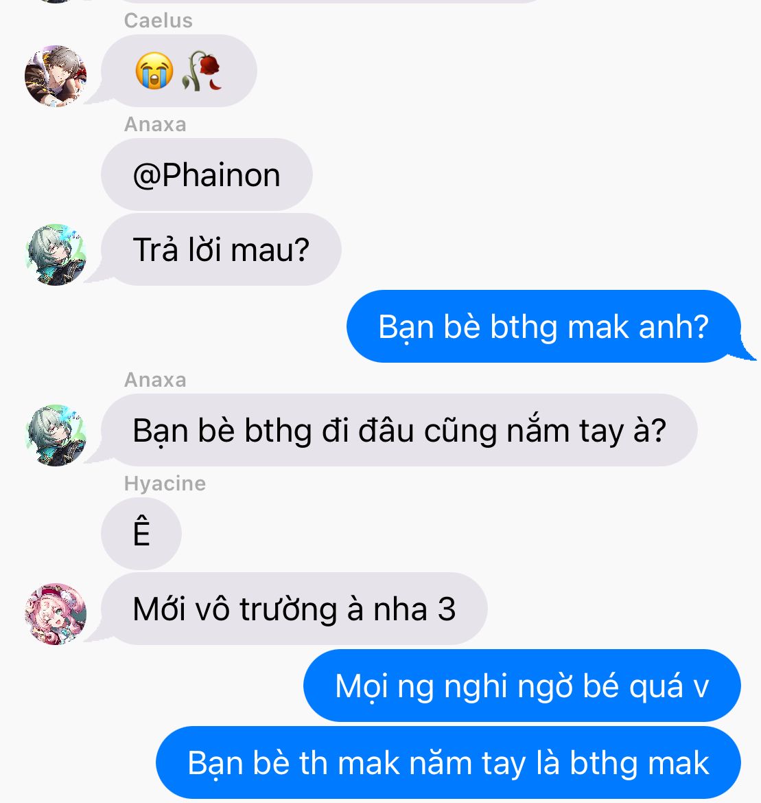Click the wilted rose emoji
The width and height of the screenshot is (761, 803).
coord(202,71)
